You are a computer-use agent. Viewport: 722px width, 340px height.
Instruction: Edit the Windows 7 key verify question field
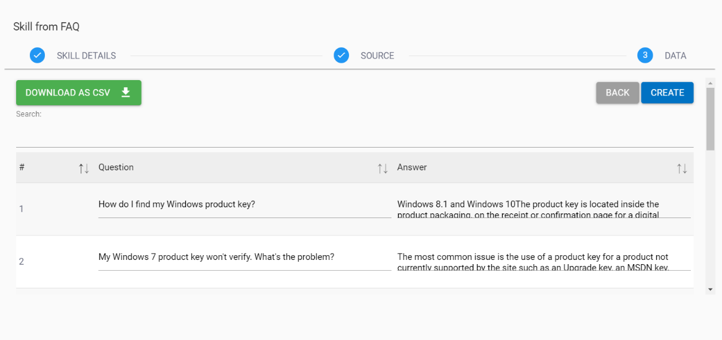point(244,258)
